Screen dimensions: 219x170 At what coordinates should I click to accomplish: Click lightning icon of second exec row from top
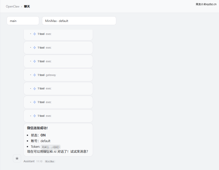pos(35,48)
